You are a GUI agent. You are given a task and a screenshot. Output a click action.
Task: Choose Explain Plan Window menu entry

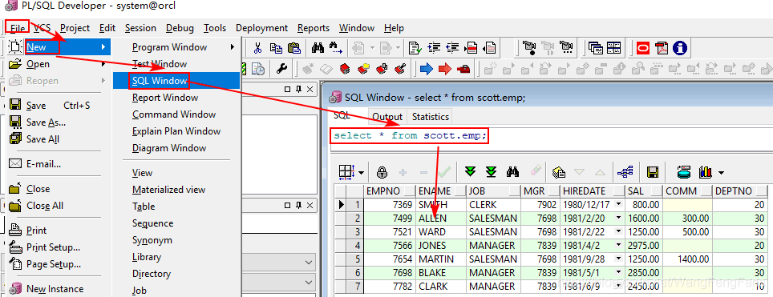click(x=176, y=131)
